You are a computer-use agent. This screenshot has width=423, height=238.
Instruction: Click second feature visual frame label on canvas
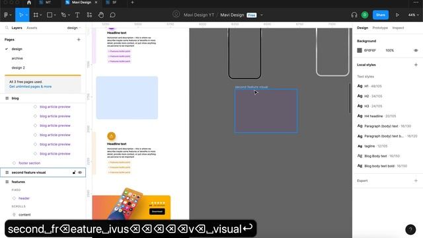[251, 87]
